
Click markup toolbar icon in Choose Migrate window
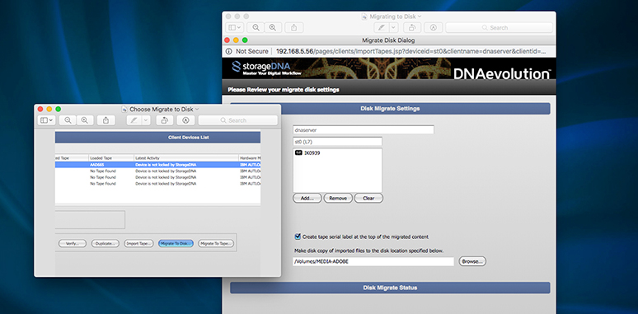point(186,120)
